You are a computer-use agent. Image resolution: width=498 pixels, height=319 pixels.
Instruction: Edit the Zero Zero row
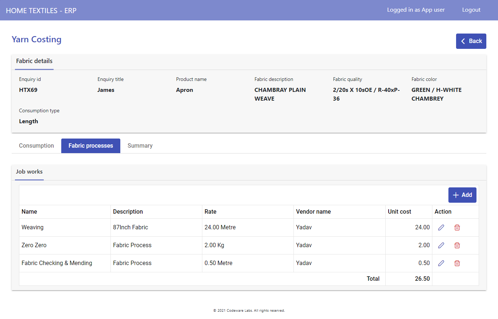[441, 245]
